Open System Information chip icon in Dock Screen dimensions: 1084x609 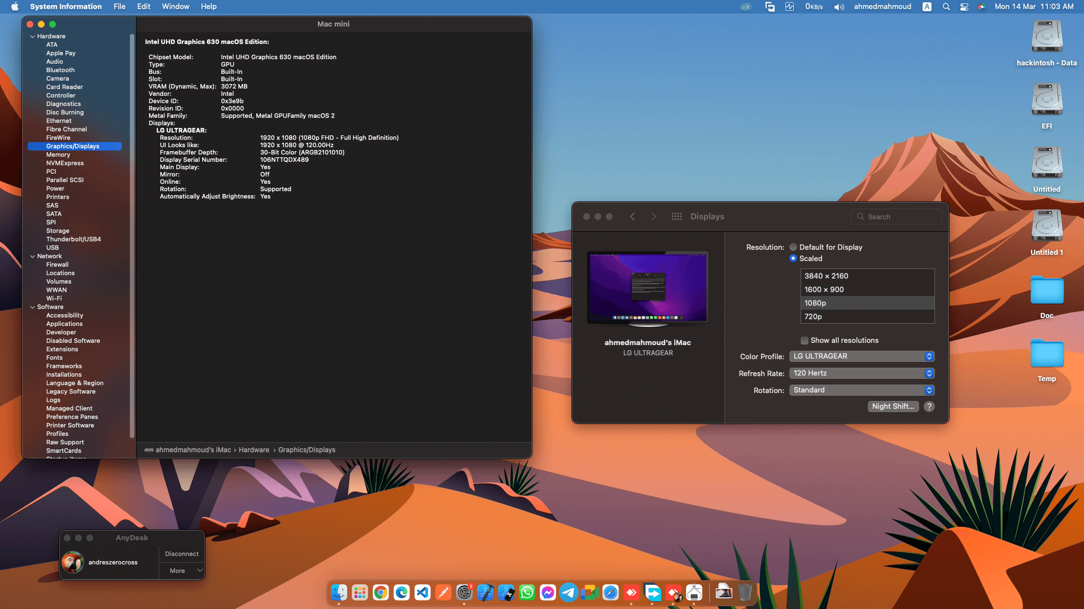[x=694, y=593]
